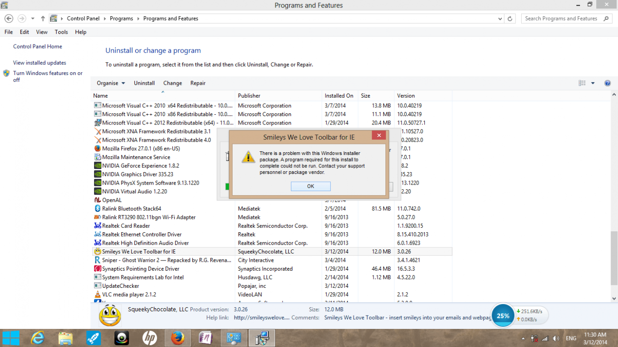618x347 pixels.
Task: Click inside the Search Programs and Features box
Action: click(x=563, y=19)
